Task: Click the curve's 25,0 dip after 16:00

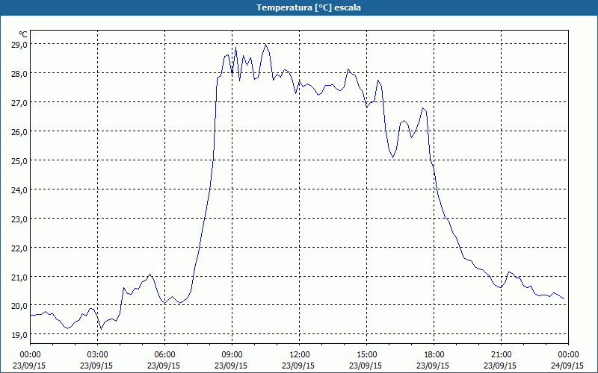Action: [x=393, y=157]
